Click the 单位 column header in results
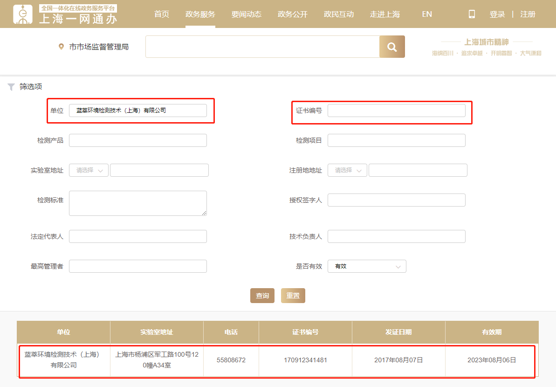Image resolution: width=556 pixels, height=387 pixels. [x=63, y=332]
